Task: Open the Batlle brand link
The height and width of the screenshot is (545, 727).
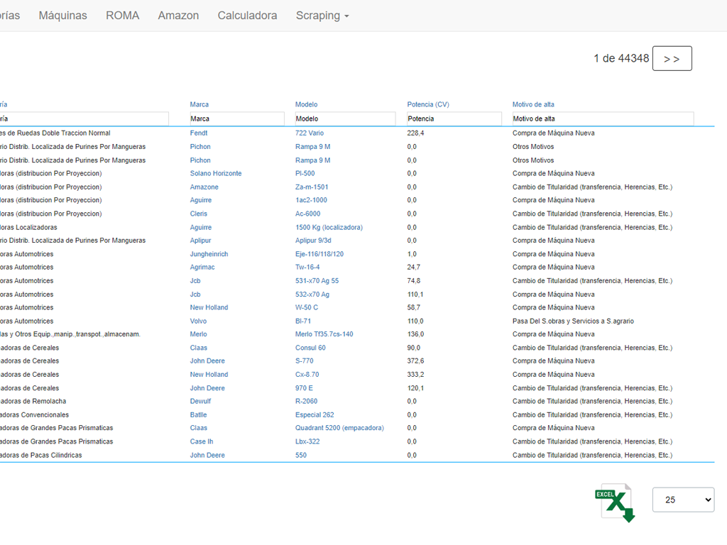Action: [198, 414]
